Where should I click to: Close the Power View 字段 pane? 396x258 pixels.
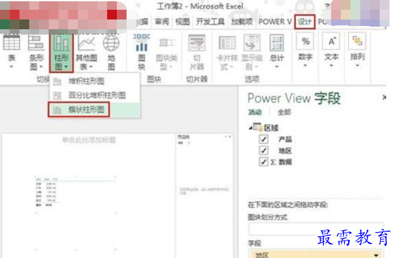coord(384,97)
